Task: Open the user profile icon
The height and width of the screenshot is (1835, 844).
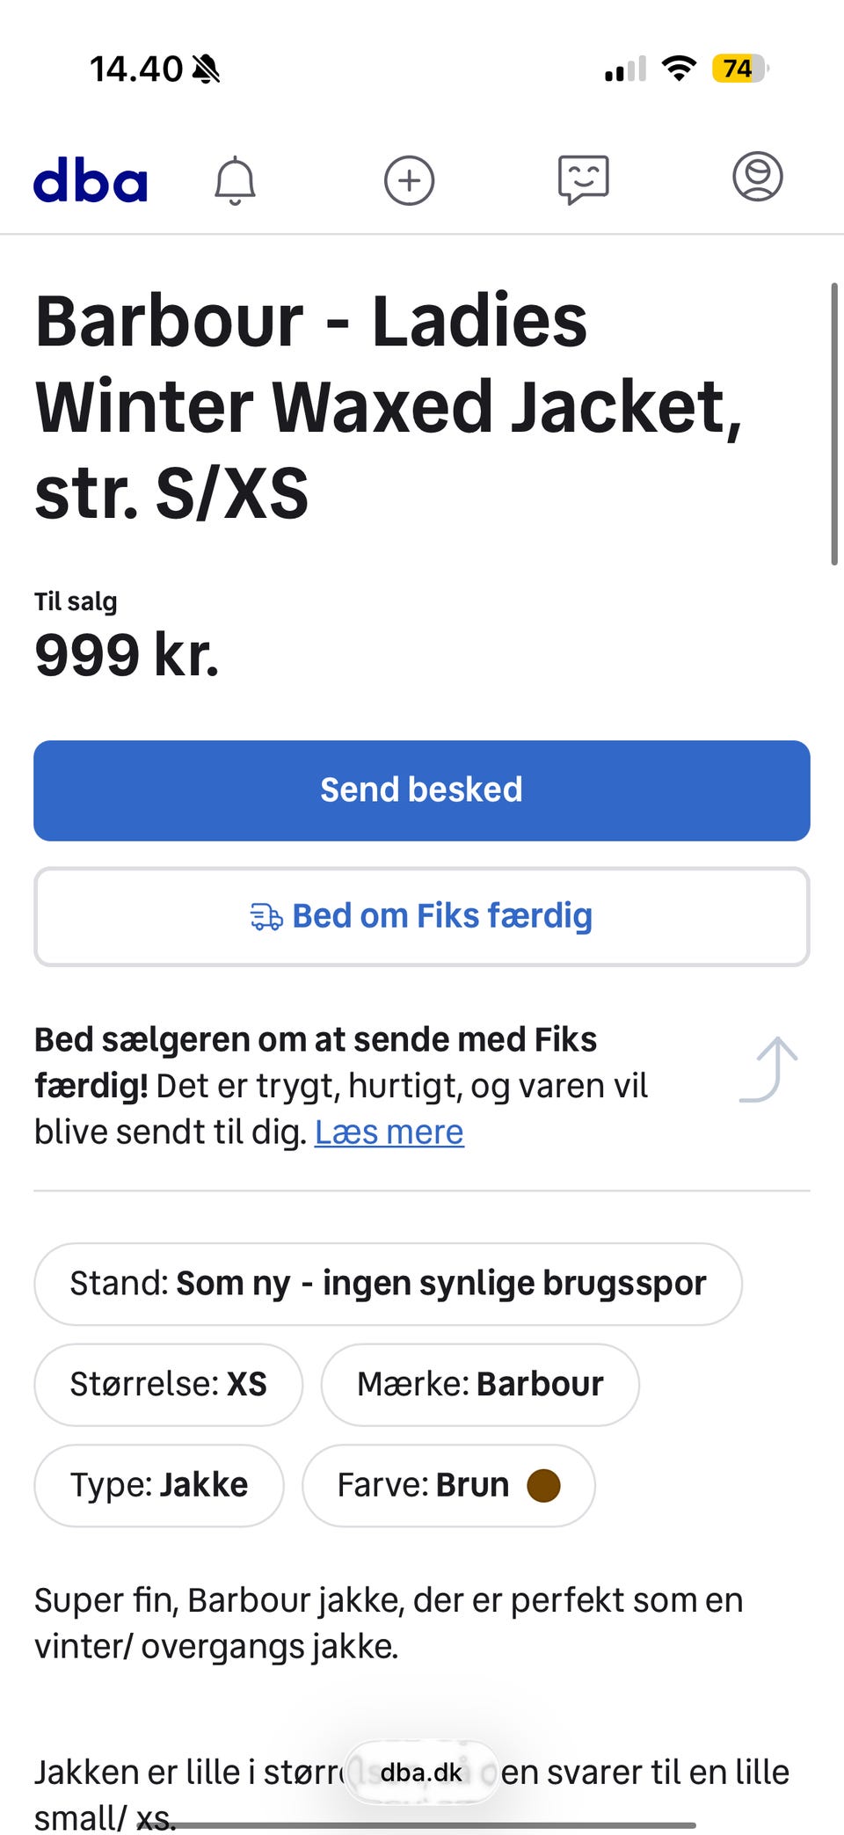Action: [757, 177]
